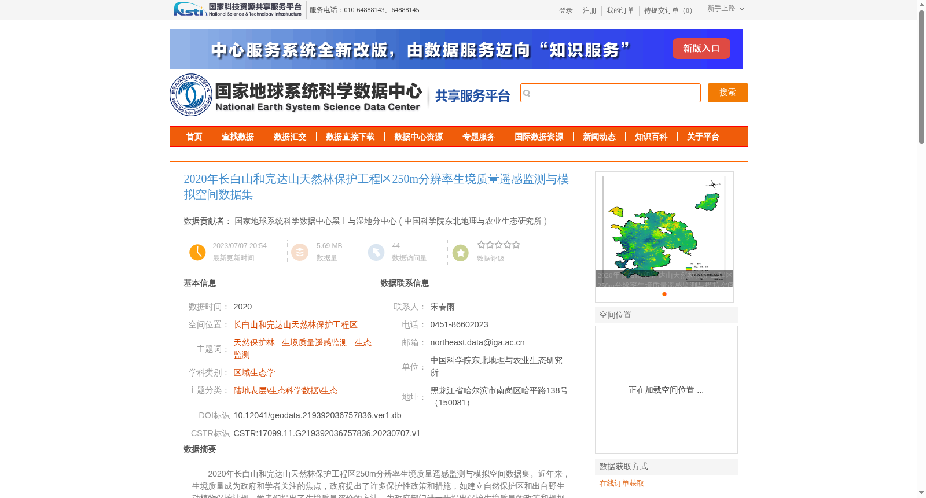Click scrollbar down arrow

click(921, 493)
